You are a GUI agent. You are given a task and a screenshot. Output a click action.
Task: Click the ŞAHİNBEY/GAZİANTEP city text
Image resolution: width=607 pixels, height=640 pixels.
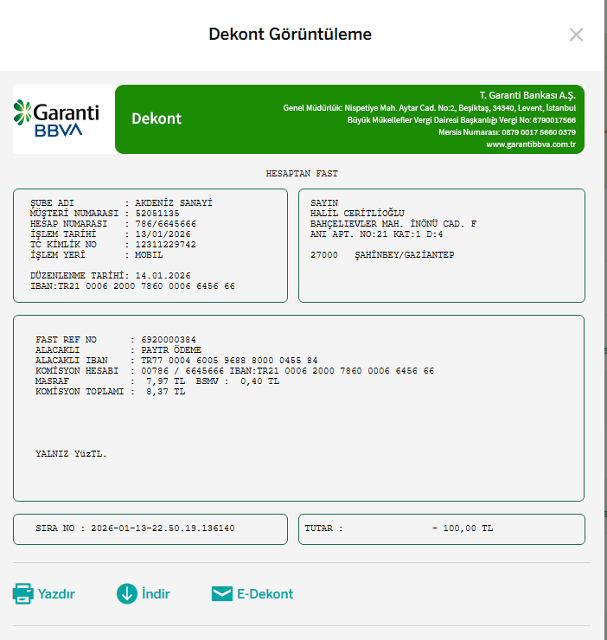coord(404,255)
